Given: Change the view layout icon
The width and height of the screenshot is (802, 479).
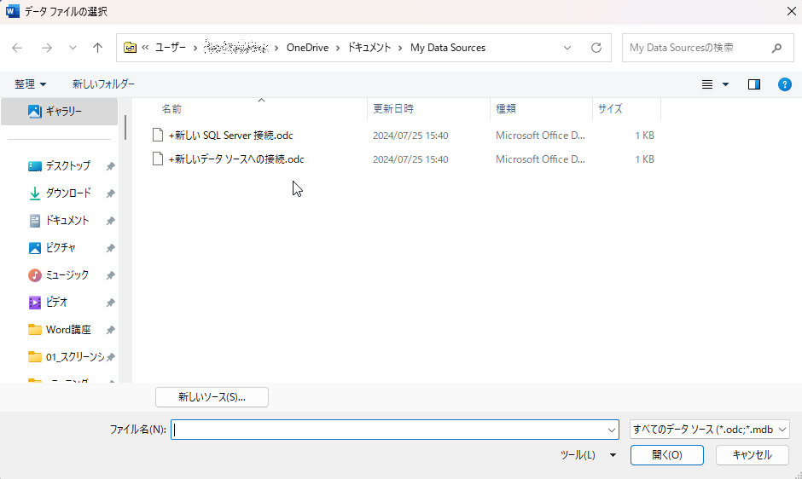Looking at the screenshot, I should (x=706, y=84).
